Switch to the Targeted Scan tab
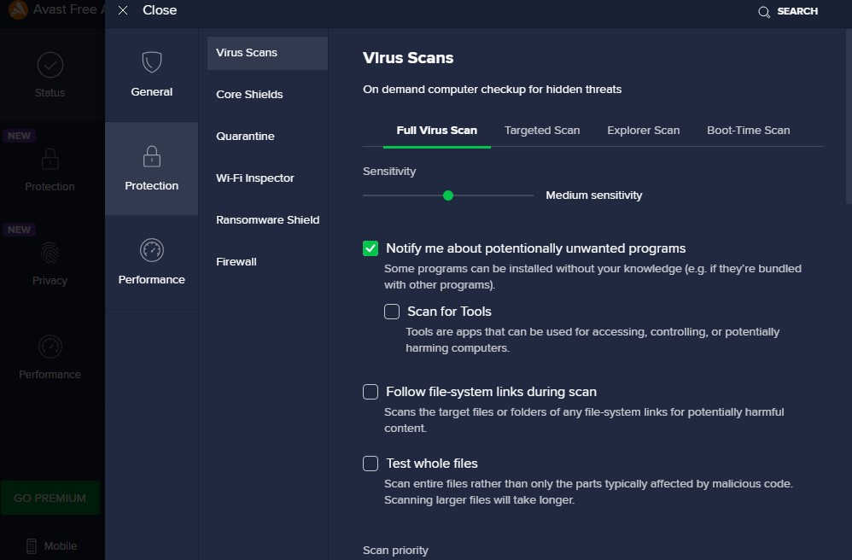 (x=542, y=131)
